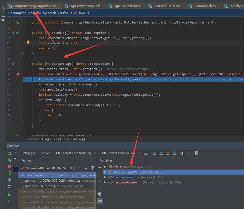Viewport: 244px width, 209px height.
Task: Click the filter frames funnel icon
Action: click(93, 168)
